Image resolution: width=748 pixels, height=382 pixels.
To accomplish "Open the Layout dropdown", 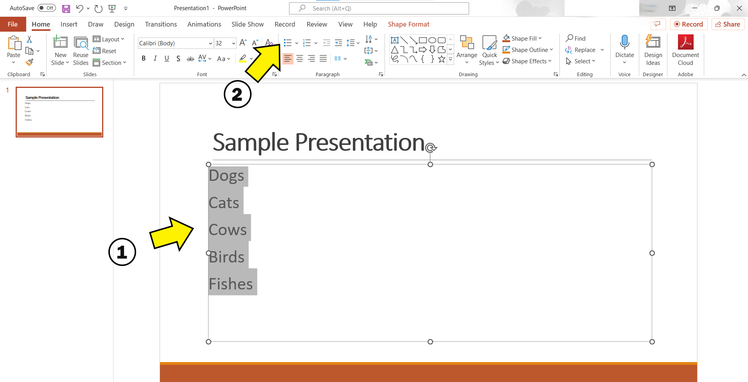I will pos(109,39).
